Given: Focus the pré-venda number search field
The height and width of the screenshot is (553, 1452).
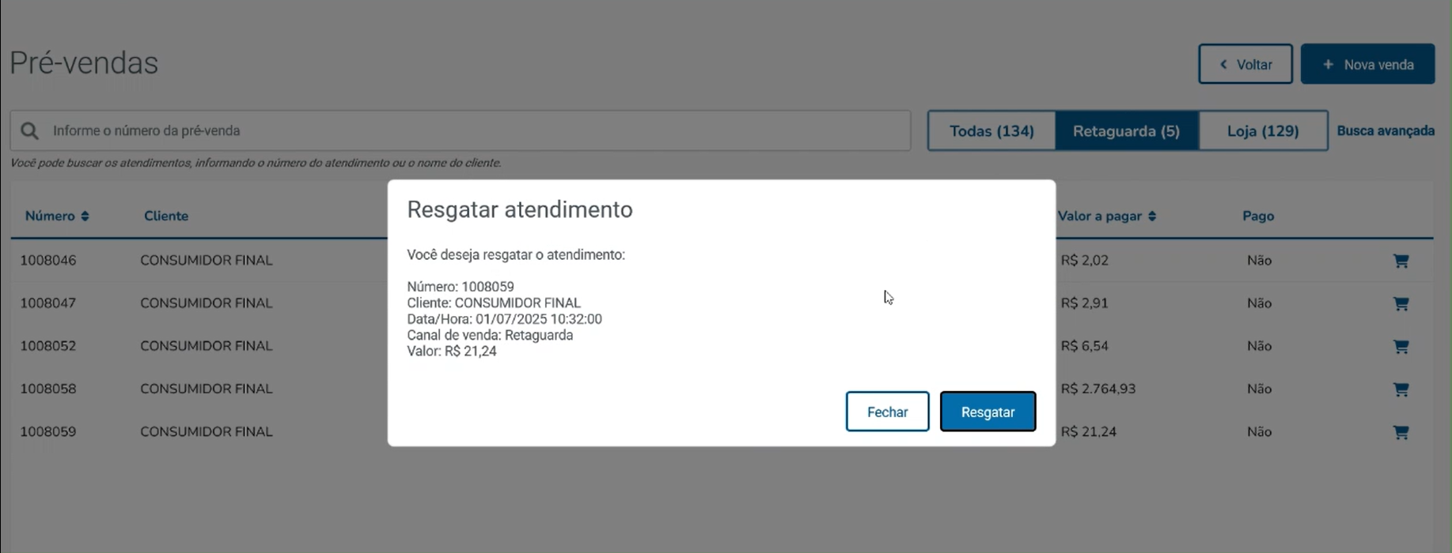Looking at the screenshot, I should (x=461, y=130).
